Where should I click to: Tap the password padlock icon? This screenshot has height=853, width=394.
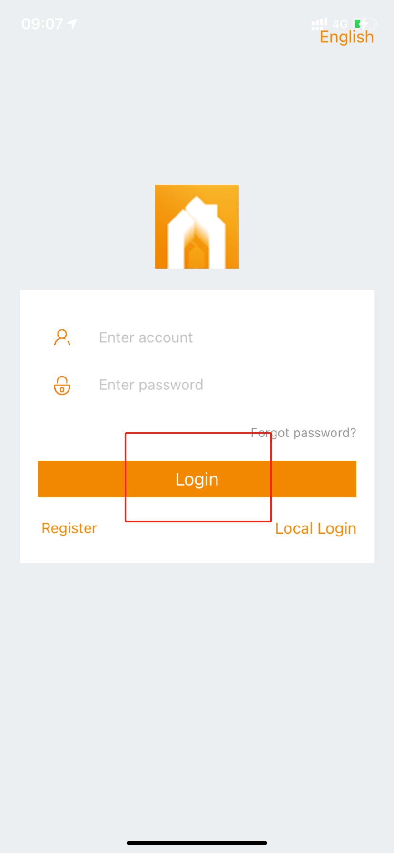tap(62, 385)
